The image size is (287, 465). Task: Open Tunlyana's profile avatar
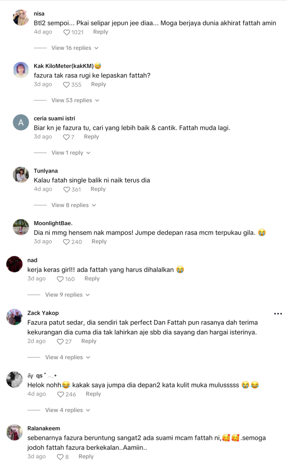21,174
